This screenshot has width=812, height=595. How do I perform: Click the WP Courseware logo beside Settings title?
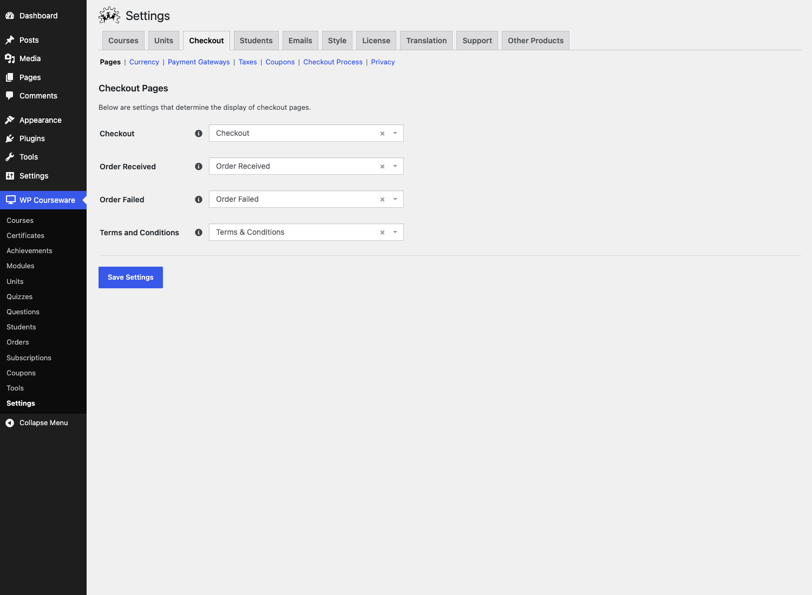[109, 16]
